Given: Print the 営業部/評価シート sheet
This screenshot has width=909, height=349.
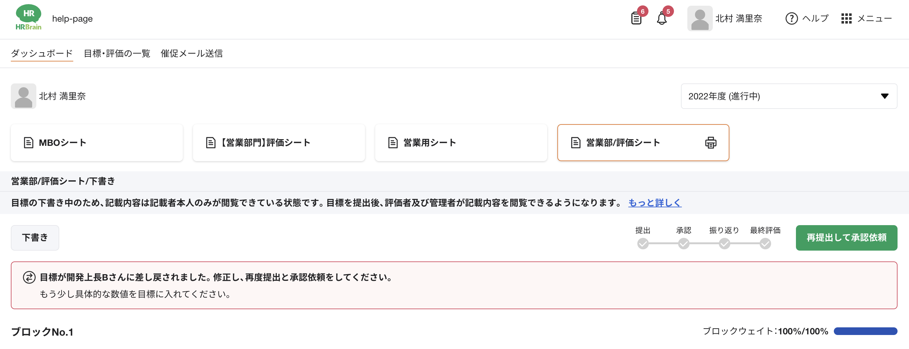Looking at the screenshot, I should click(x=711, y=143).
